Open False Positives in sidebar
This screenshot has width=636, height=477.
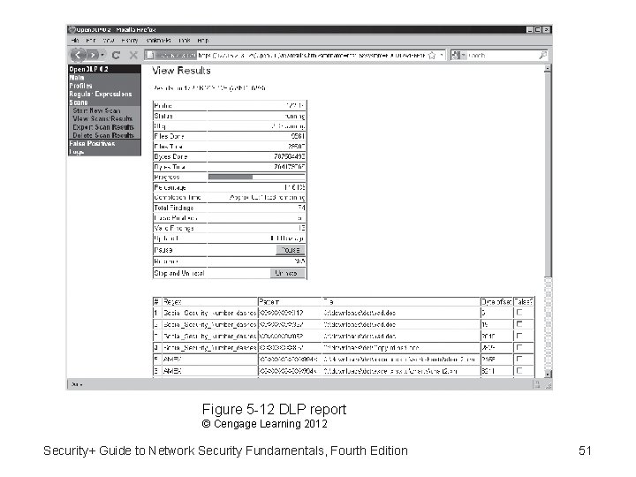(x=92, y=144)
